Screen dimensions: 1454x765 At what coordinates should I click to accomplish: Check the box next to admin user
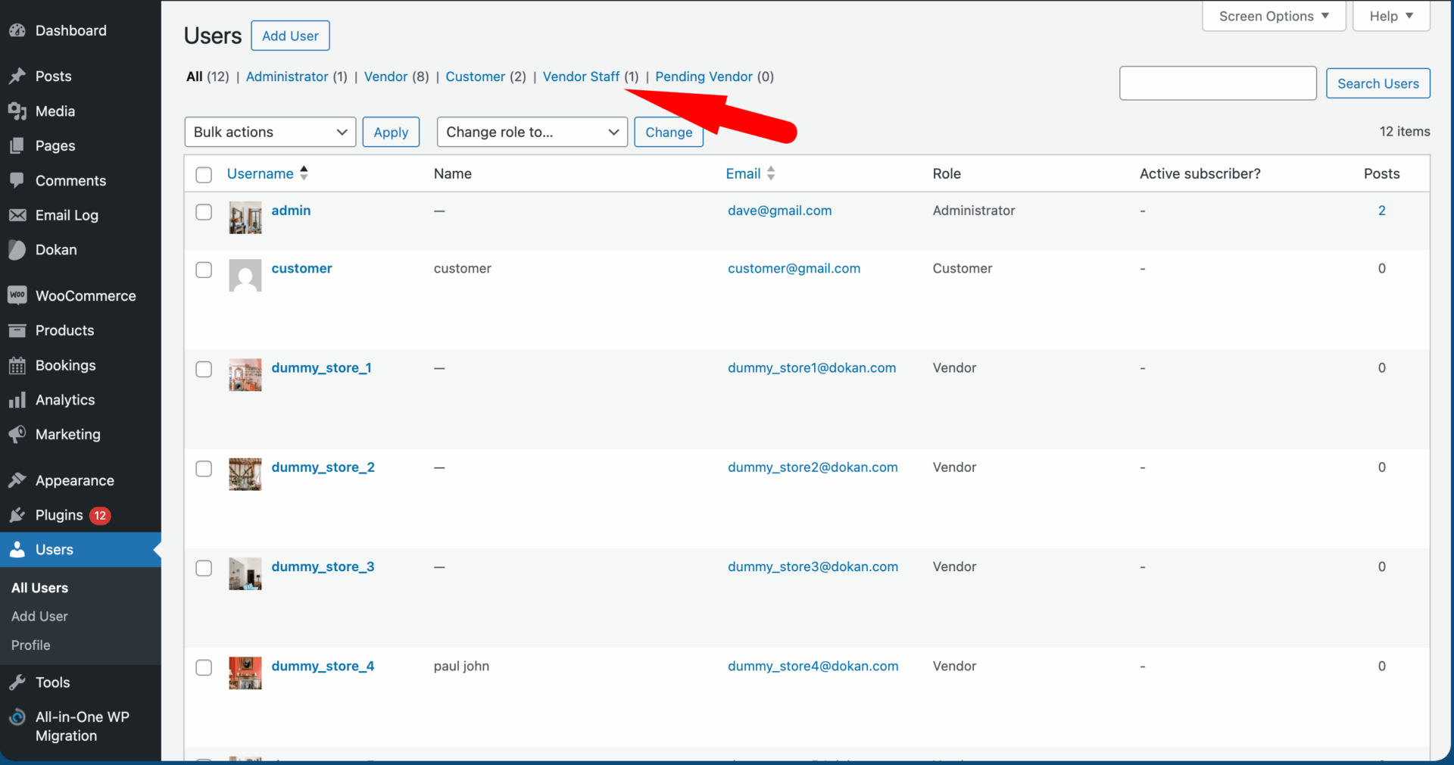[x=204, y=212]
